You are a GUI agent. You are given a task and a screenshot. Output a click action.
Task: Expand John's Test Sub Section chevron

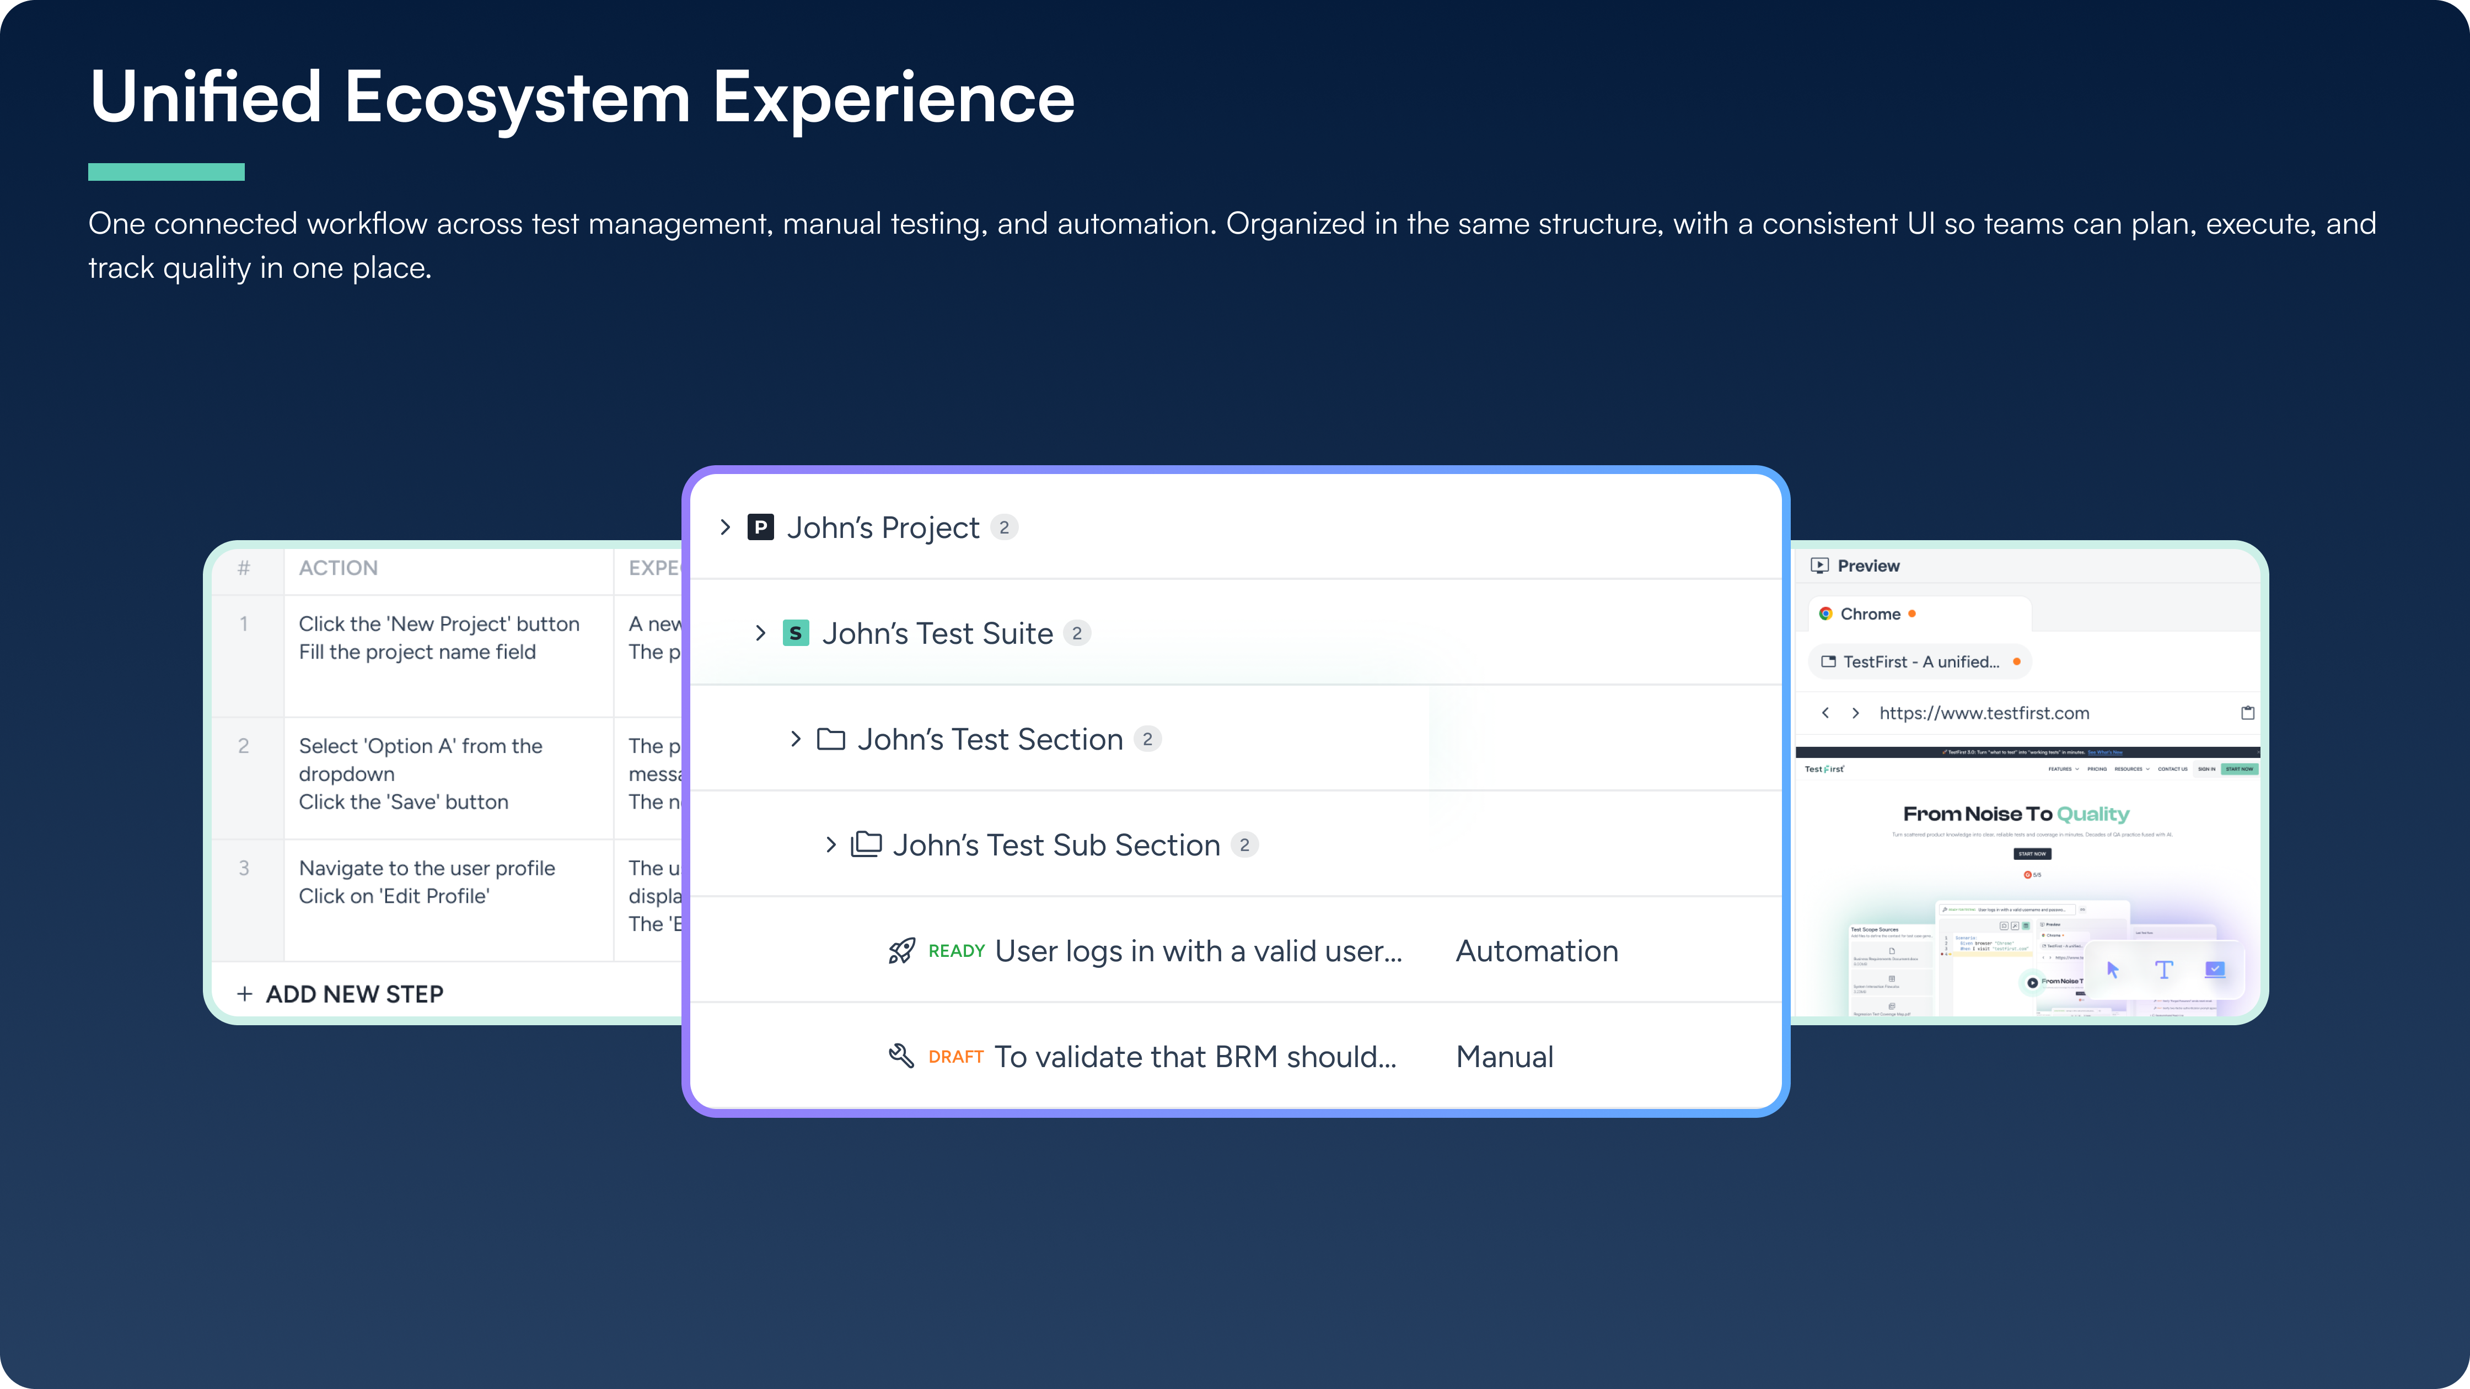pyautogui.click(x=830, y=844)
